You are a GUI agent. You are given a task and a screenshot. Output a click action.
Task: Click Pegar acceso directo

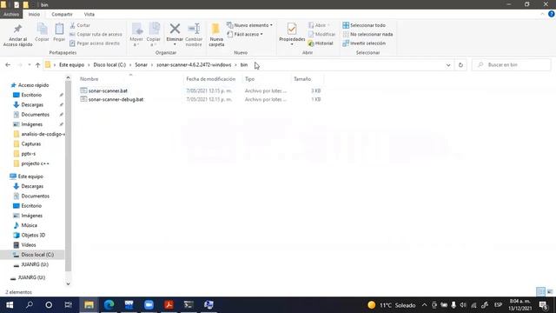tap(95, 43)
